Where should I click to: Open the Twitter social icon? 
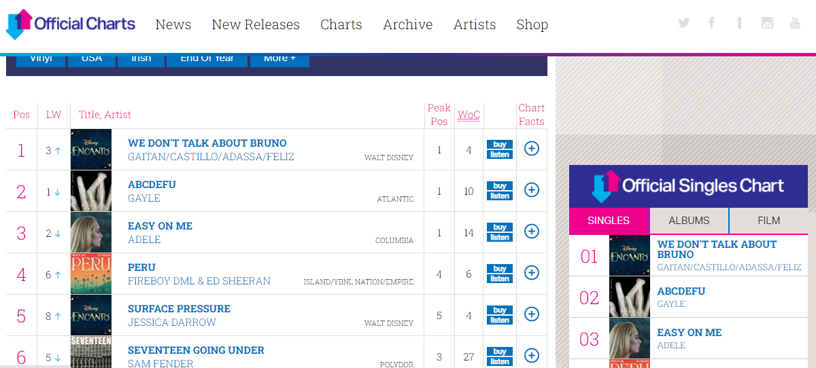pyautogui.click(x=683, y=23)
